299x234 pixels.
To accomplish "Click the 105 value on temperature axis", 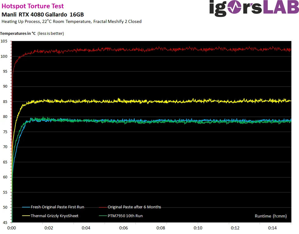I will [x=4, y=41].
